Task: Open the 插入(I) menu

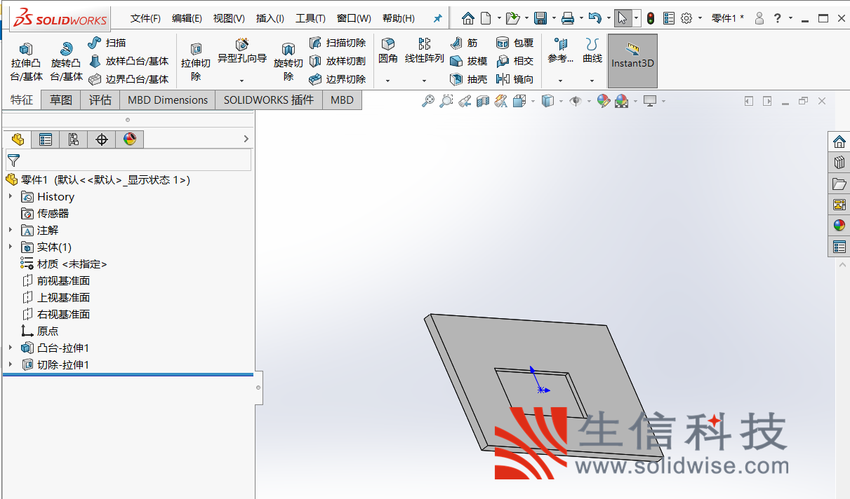Action: [270, 18]
